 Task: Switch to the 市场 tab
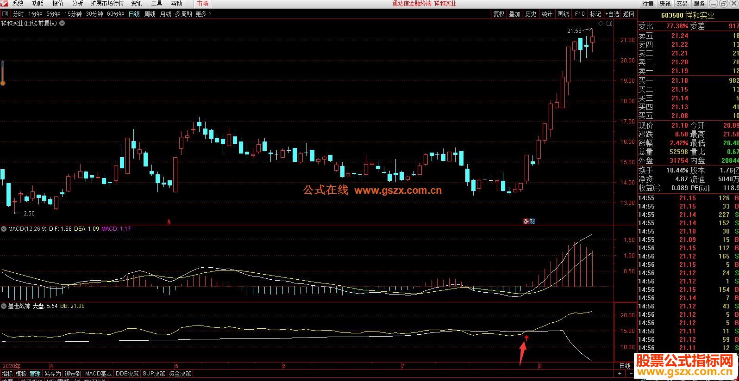202,3
